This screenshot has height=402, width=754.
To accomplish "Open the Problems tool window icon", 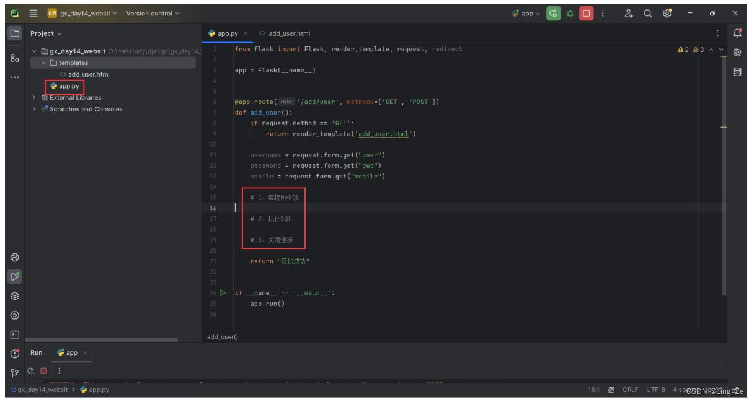I will (x=15, y=354).
